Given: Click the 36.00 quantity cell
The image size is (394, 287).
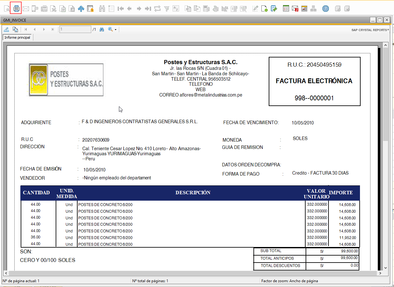Looking at the screenshot, I should 36,237.
